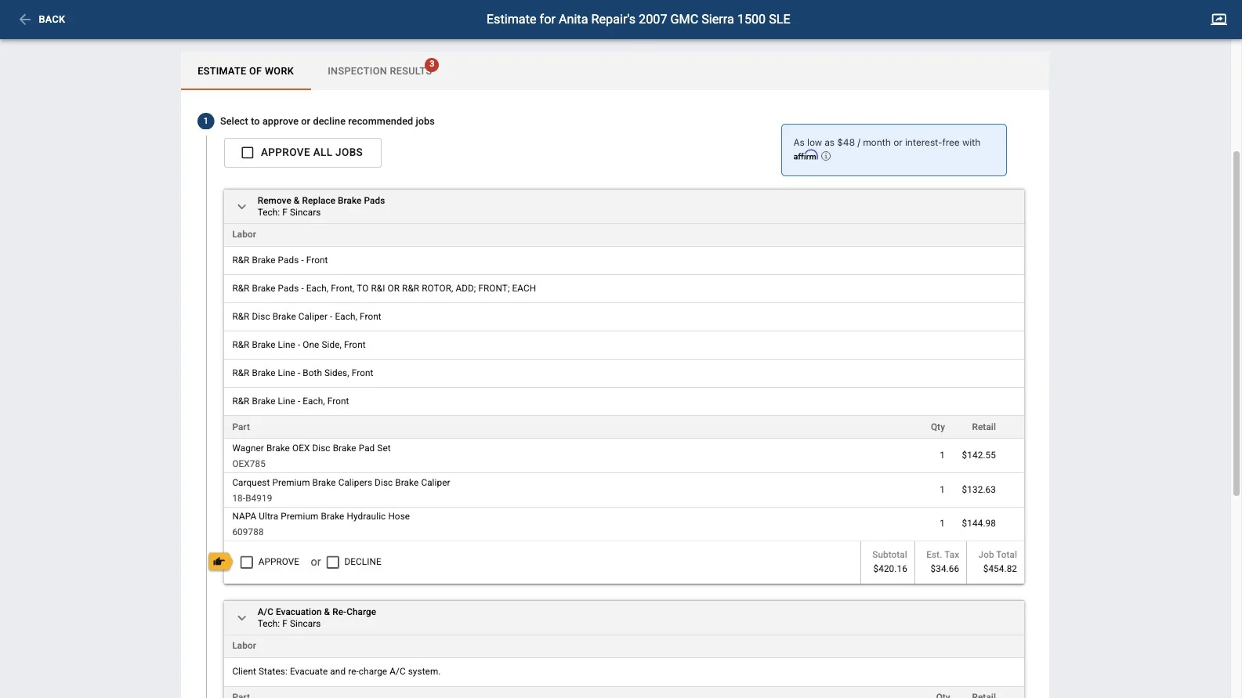Click part number 609788
This screenshot has height=698, width=1242.
(248, 532)
